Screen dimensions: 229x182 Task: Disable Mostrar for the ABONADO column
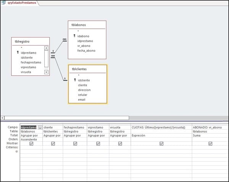pos(210,144)
